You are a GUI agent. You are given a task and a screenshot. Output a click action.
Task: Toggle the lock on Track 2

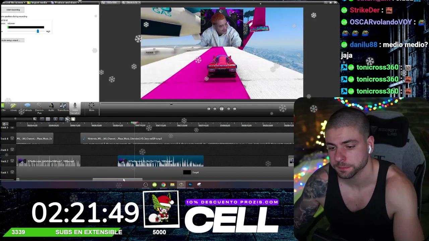pos(12,161)
